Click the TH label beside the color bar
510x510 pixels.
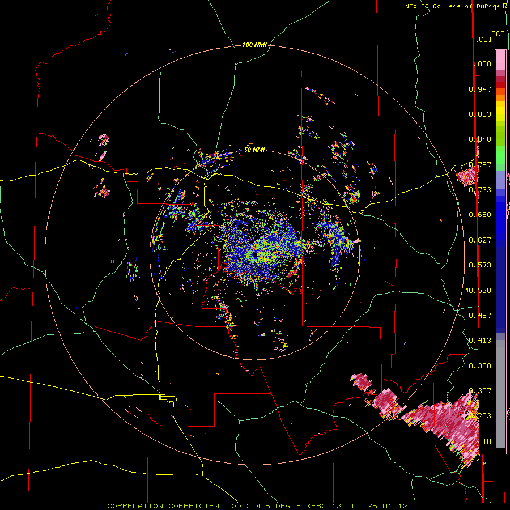pyautogui.click(x=487, y=441)
